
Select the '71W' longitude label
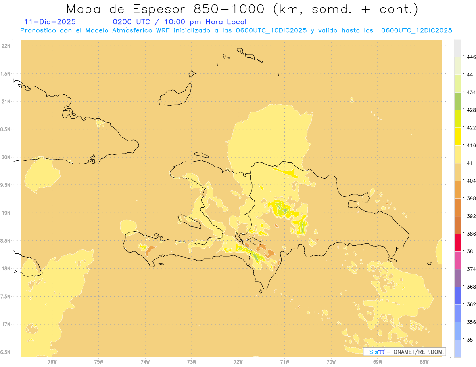tap(284, 362)
